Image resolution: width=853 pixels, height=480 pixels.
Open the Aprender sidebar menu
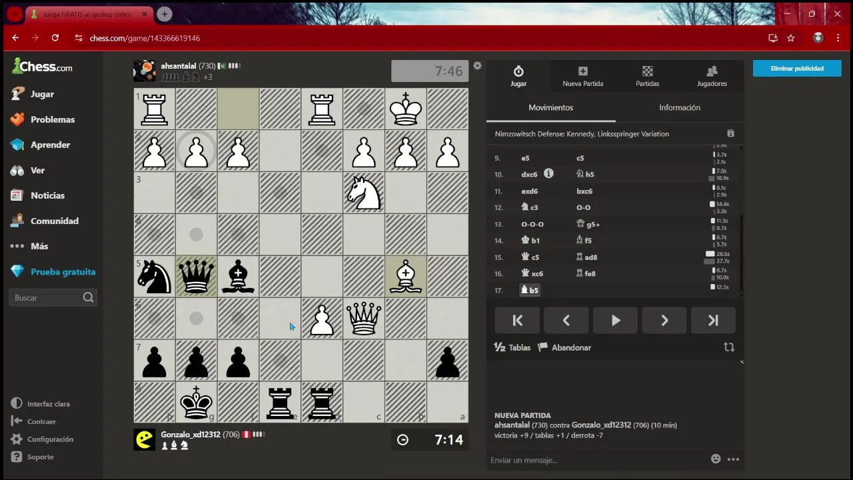tap(41, 145)
